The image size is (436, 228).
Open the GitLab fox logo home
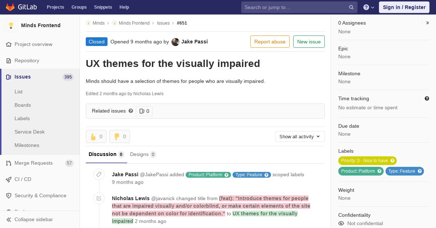click(11, 7)
